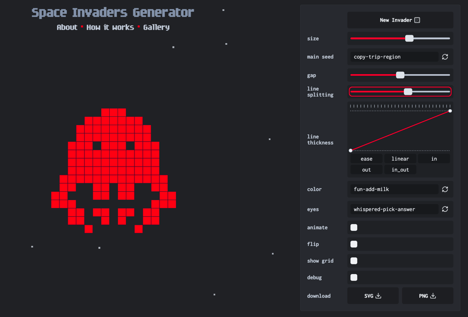Adjust the size slider handle
This screenshot has height=317, width=468.
[409, 38]
